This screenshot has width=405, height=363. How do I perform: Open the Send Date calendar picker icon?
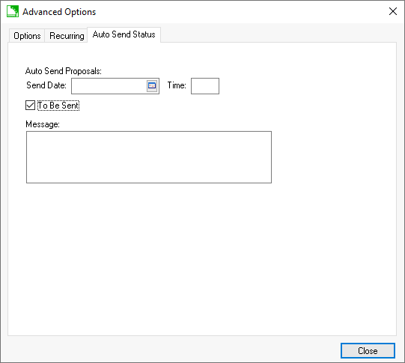pos(152,86)
